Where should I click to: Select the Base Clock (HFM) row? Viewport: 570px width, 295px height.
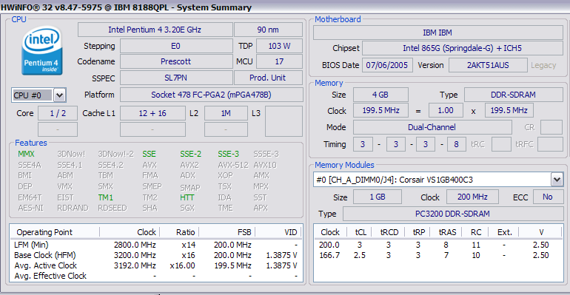point(156,255)
